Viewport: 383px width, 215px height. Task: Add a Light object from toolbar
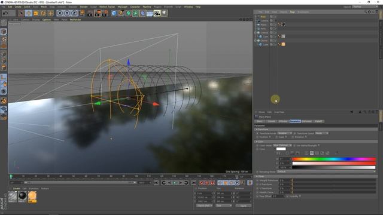click(165, 13)
